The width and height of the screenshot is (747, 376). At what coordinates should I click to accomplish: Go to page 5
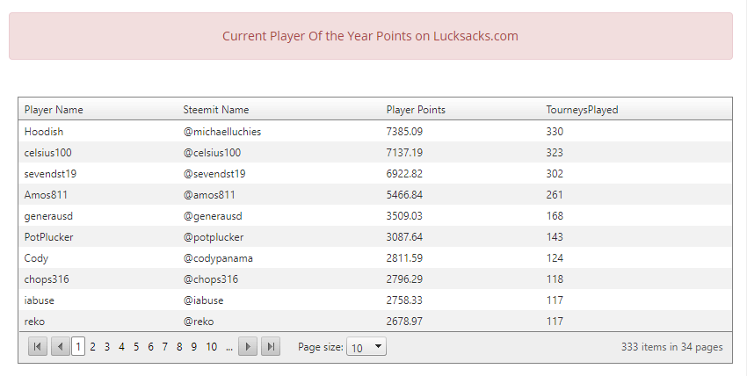136,347
